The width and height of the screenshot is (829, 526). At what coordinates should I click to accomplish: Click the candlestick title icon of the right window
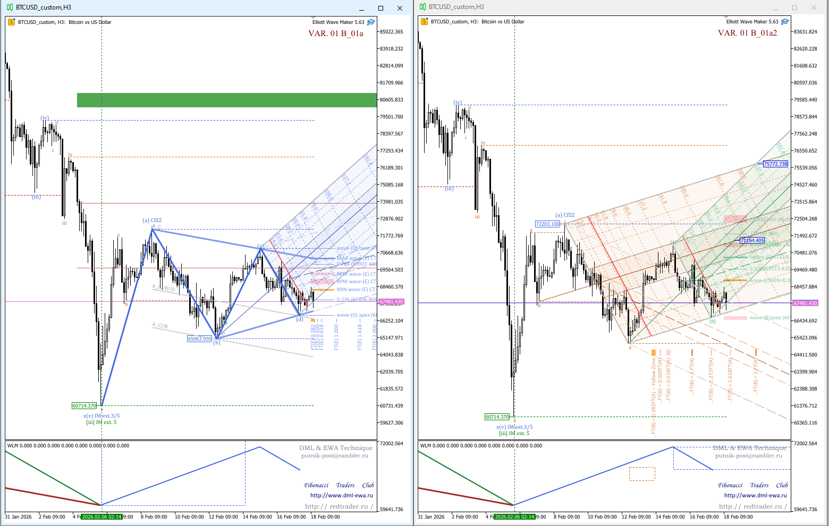click(423, 7)
